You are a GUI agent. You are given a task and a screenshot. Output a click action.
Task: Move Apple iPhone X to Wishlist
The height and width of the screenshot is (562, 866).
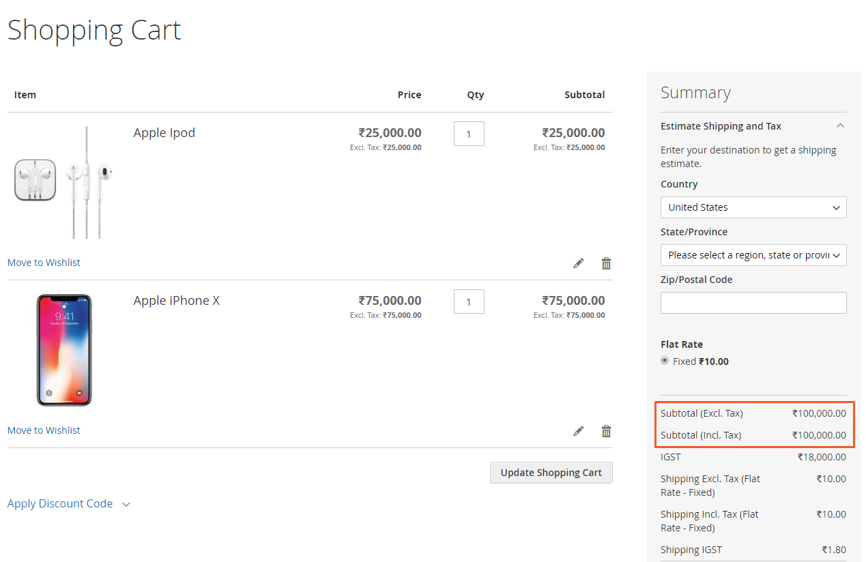click(44, 430)
